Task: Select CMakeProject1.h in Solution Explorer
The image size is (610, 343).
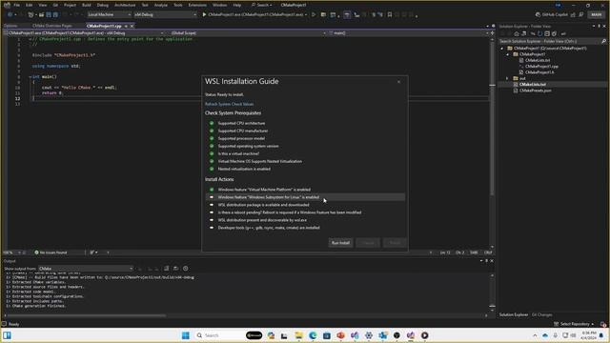Action: (x=539, y=72)
